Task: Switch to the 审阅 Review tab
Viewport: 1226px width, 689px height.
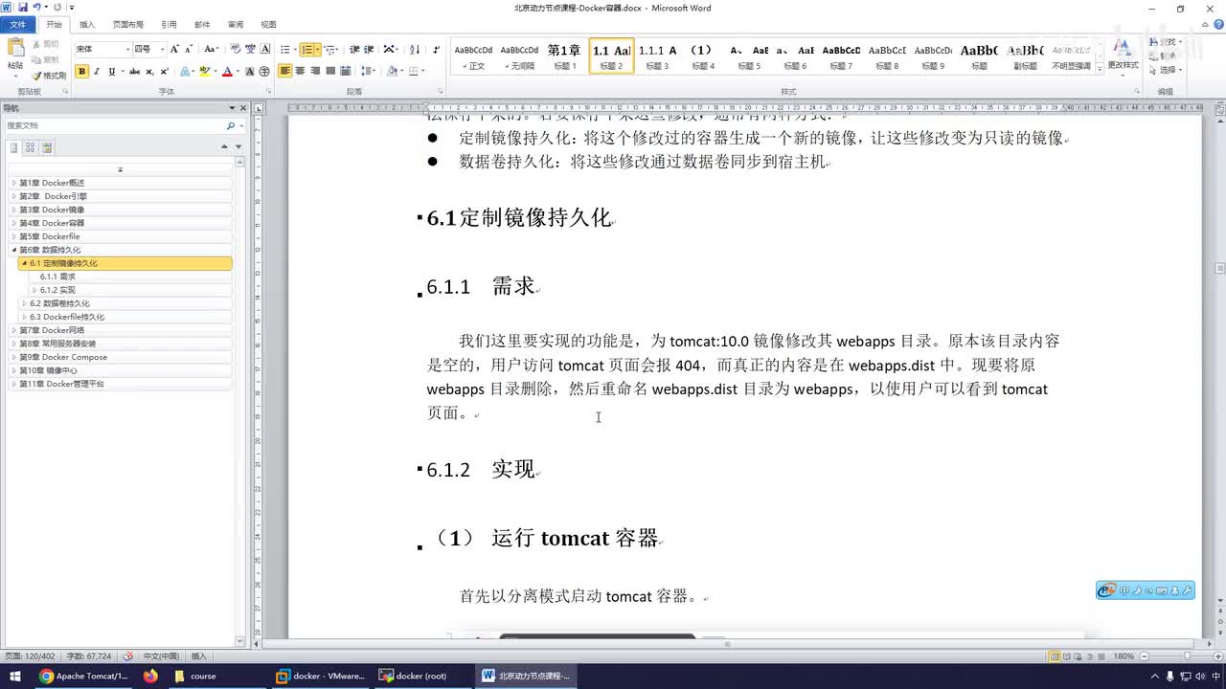Action: coord(236,24)
